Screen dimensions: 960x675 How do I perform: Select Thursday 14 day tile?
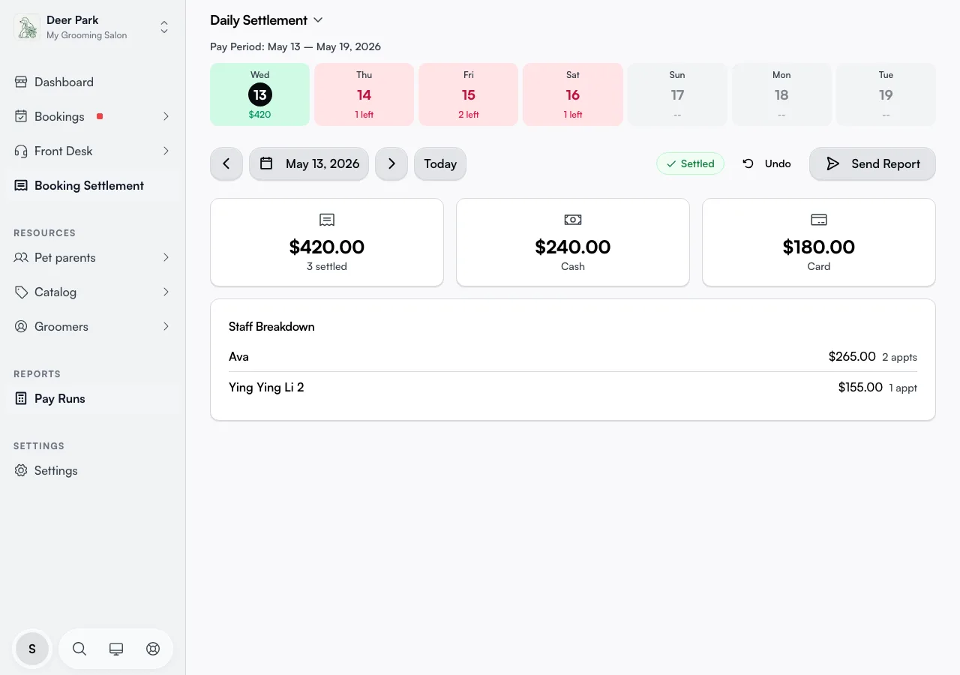364,94
